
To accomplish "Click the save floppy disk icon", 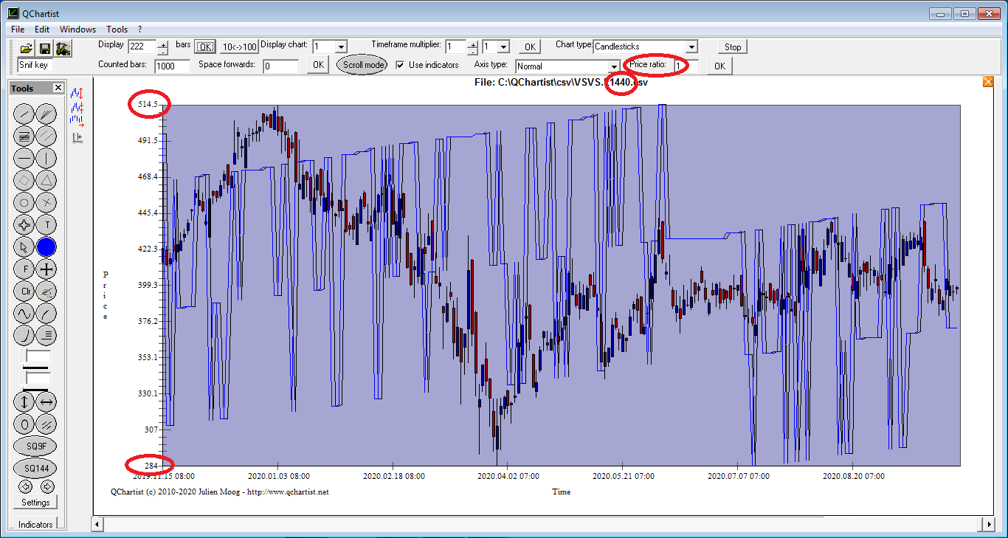I will tap(44, 49).
